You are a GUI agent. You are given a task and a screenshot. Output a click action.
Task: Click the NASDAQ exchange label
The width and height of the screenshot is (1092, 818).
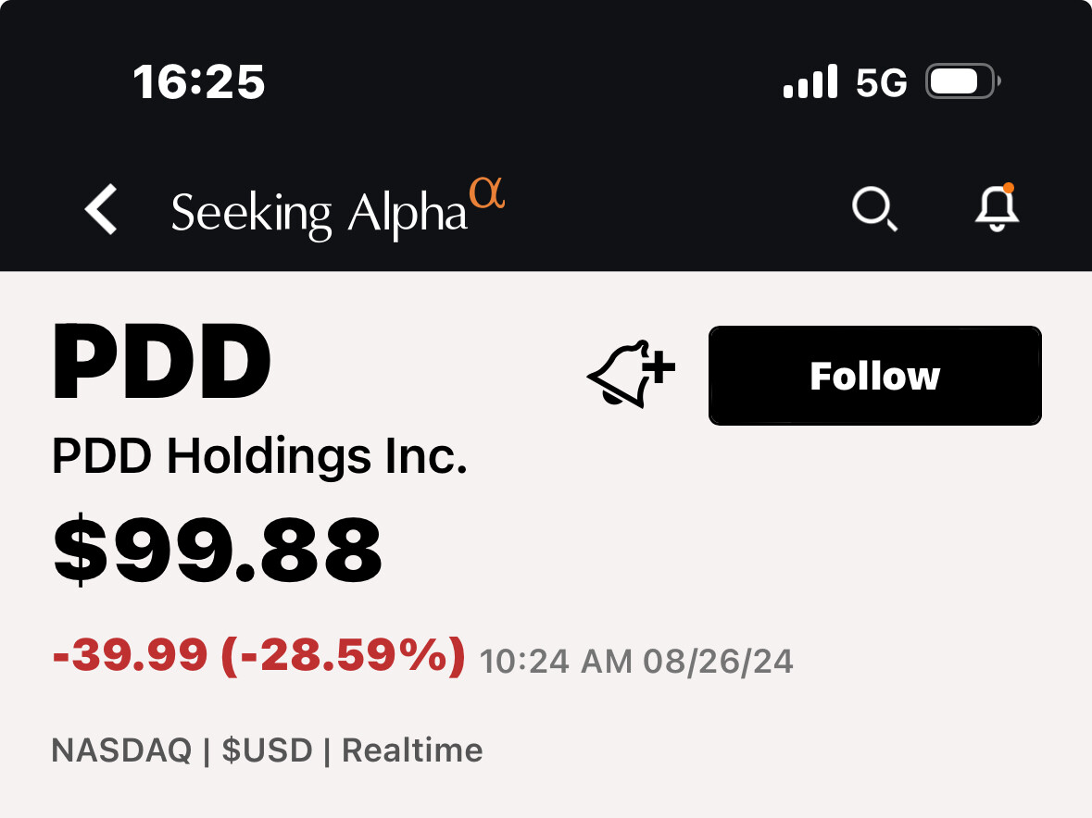pos(121,750)
